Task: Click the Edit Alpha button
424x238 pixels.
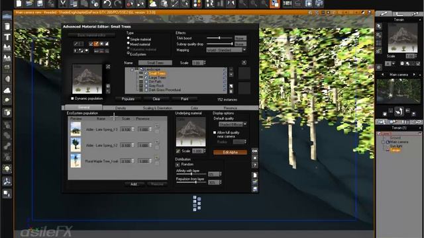Action: pyautogui.click(x=230, y=152)
